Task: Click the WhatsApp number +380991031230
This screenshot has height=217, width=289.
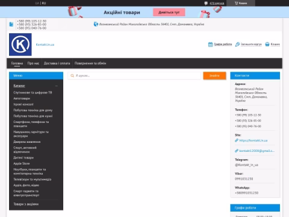Action: [x=246, y=193]
